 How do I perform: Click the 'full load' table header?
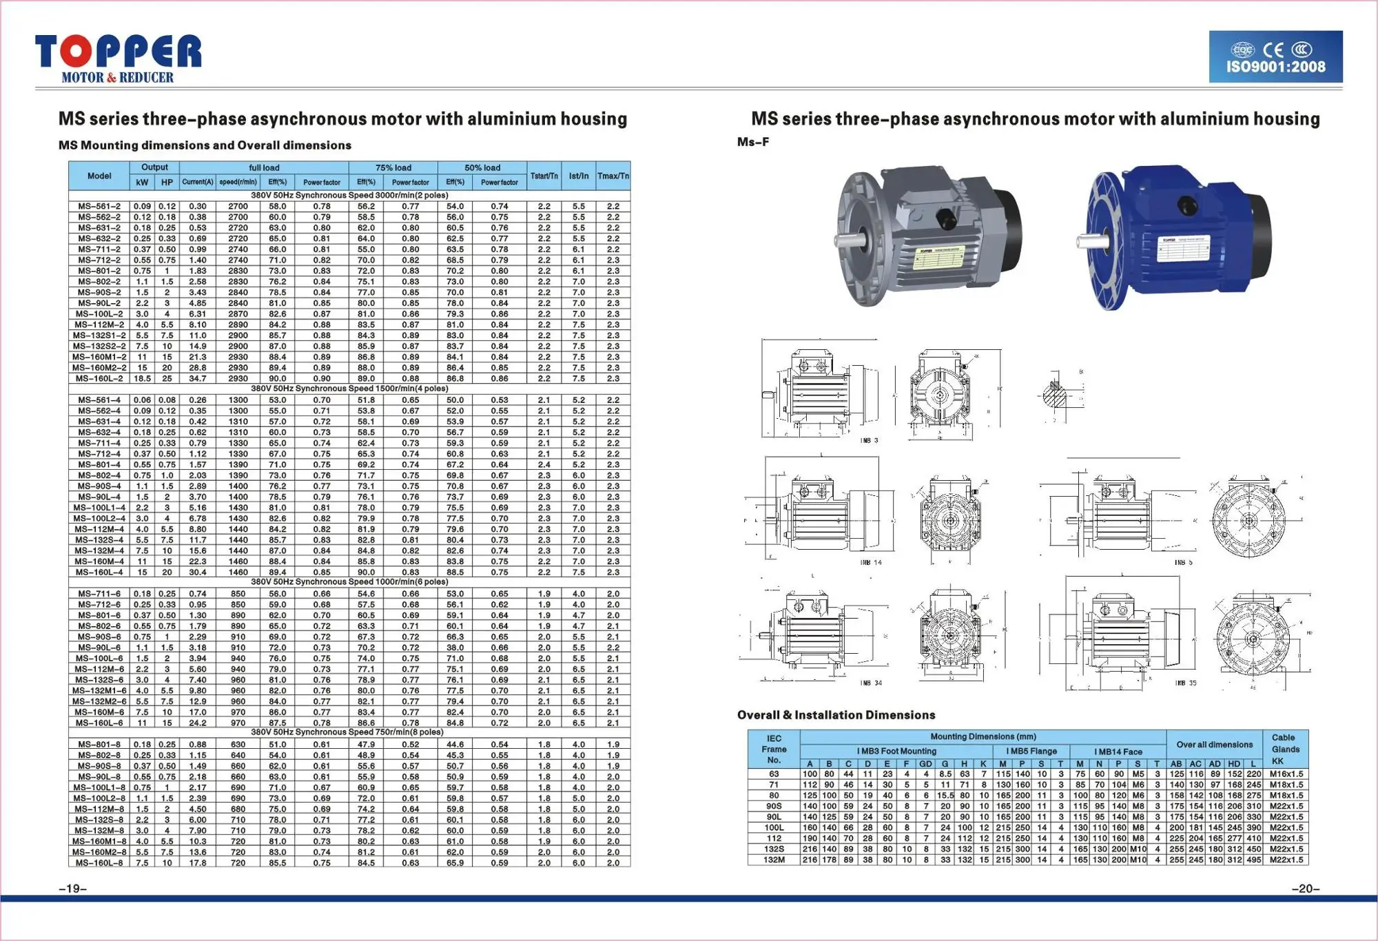[264, 167]
